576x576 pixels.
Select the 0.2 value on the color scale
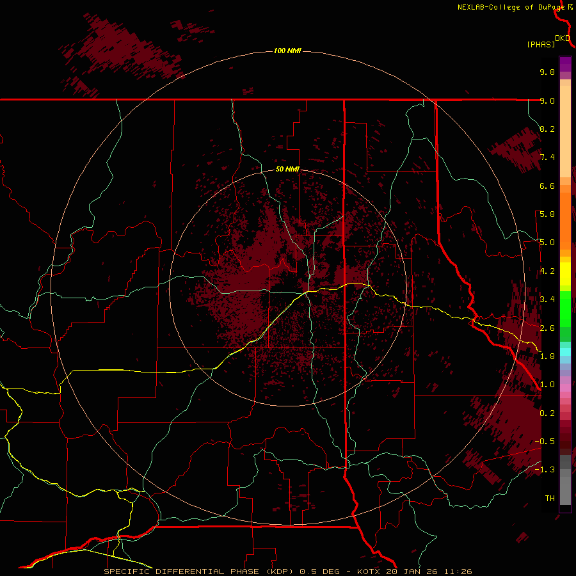click(x=547, y=413)
